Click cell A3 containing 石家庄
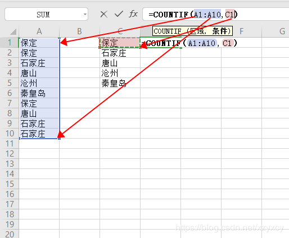 pos(39,63)
